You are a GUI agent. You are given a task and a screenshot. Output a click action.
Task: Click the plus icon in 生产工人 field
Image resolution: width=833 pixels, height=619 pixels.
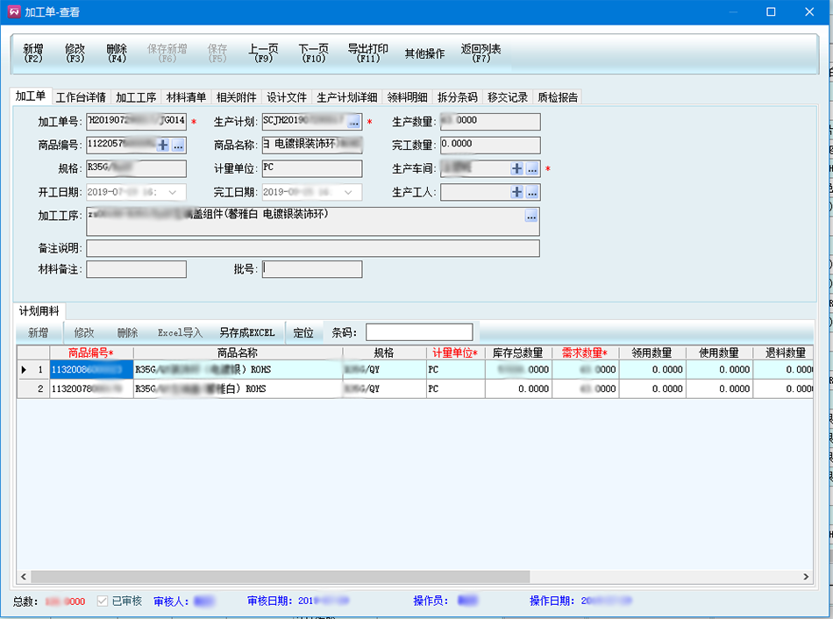pyautogui.click(x=516, y=192)
